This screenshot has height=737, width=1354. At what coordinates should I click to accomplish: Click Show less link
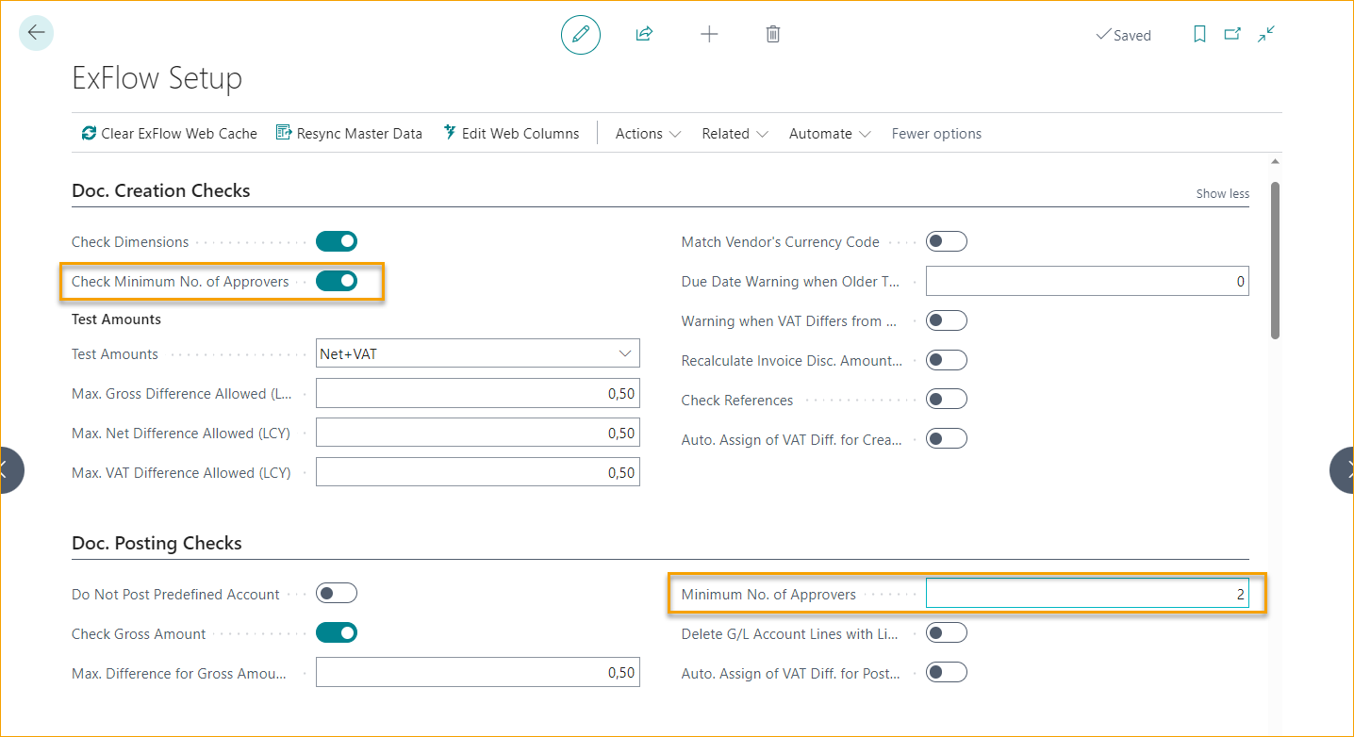[1222, 193]
